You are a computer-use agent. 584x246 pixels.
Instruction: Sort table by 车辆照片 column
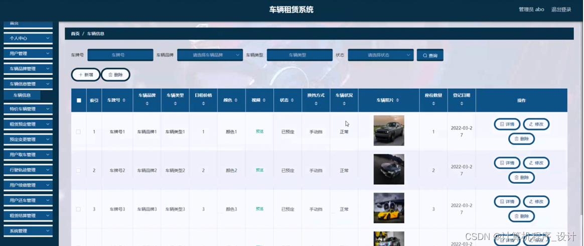coord(397,100)
